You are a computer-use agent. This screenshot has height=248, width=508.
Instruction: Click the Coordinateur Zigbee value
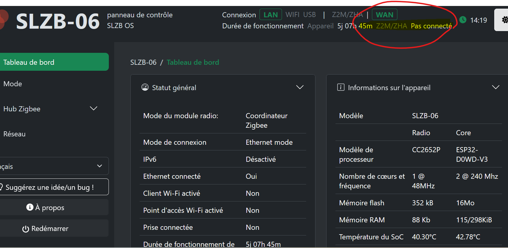click(x=267, y=120)
